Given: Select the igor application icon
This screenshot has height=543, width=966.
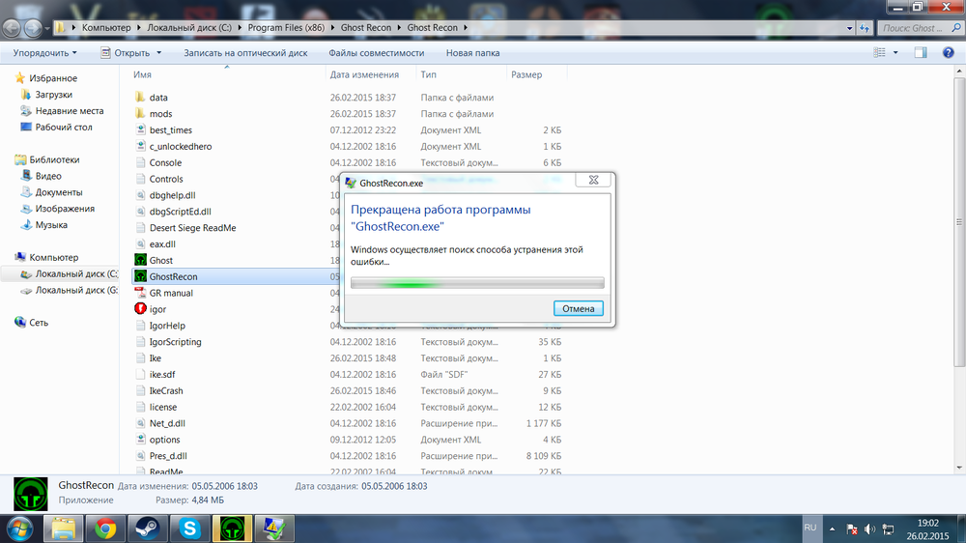Looking at the screenshot, I should coord(140,309).
